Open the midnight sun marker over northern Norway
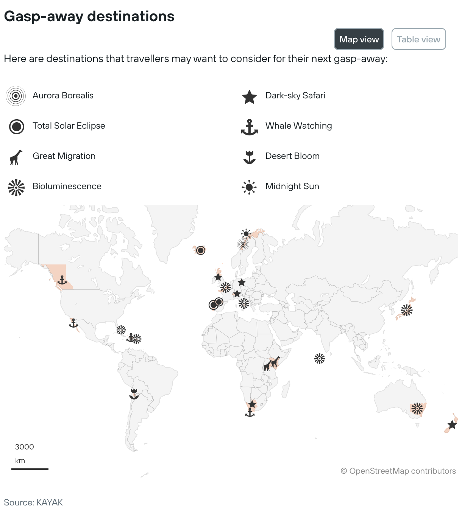The height and width of the screenshot is (513, 462). point(246,233)
